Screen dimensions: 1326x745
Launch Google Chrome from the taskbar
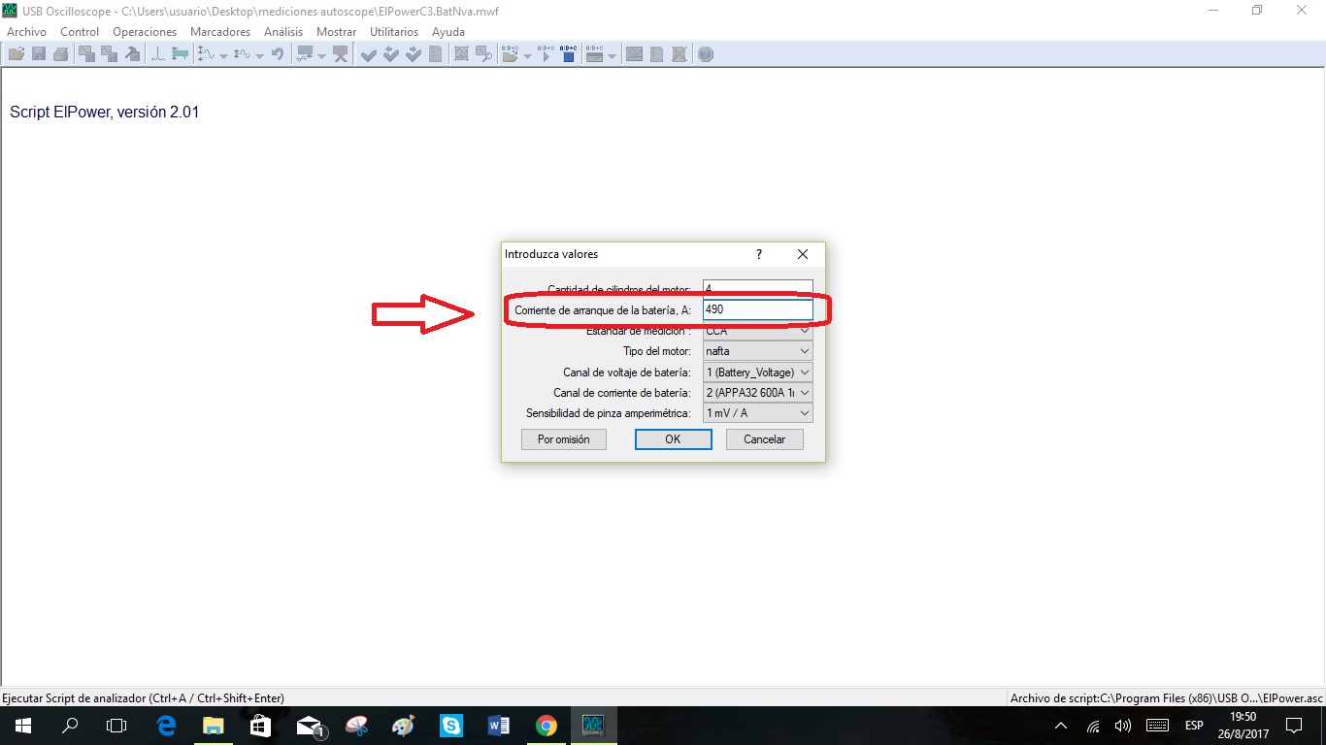click(547, 726)
